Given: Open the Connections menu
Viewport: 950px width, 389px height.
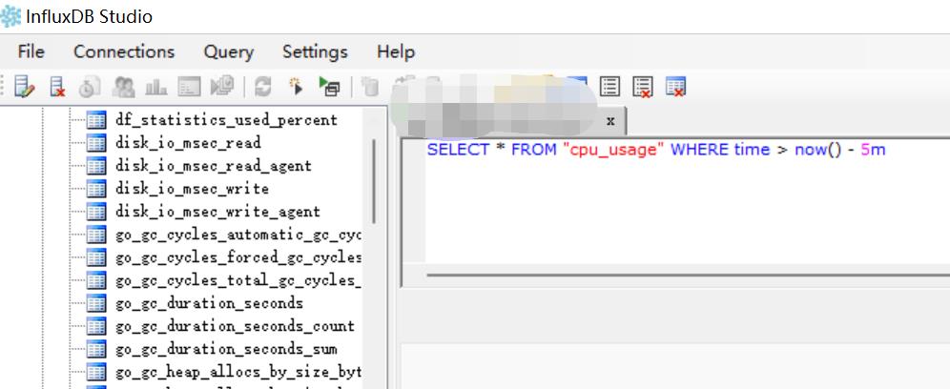Looking at the screenshot, I should (124, 52).
